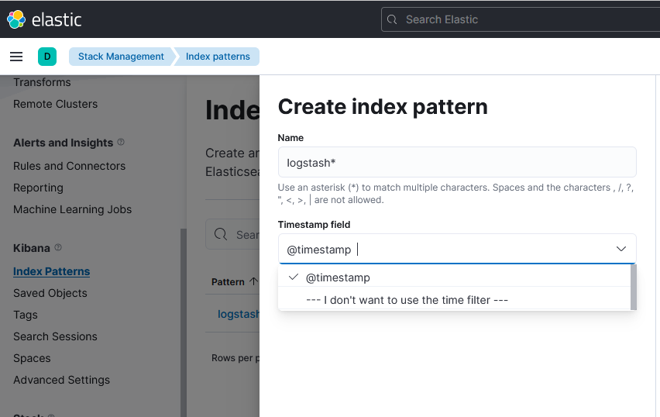Open the D space avatar

coord(47,57)
